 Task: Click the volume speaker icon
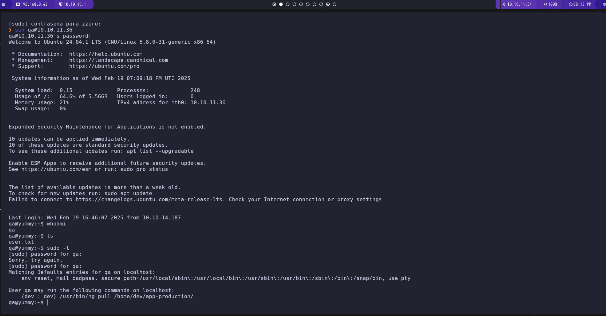pos(545,4)
